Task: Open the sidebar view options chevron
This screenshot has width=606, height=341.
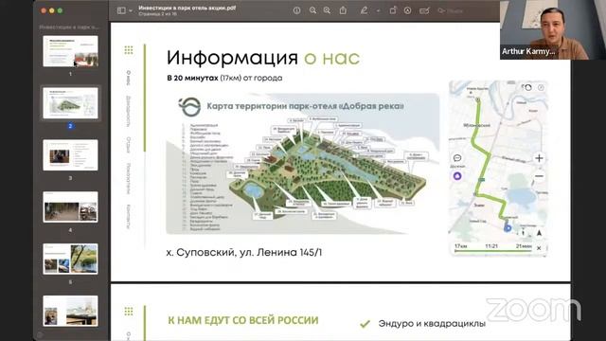Action: point(131,10)
